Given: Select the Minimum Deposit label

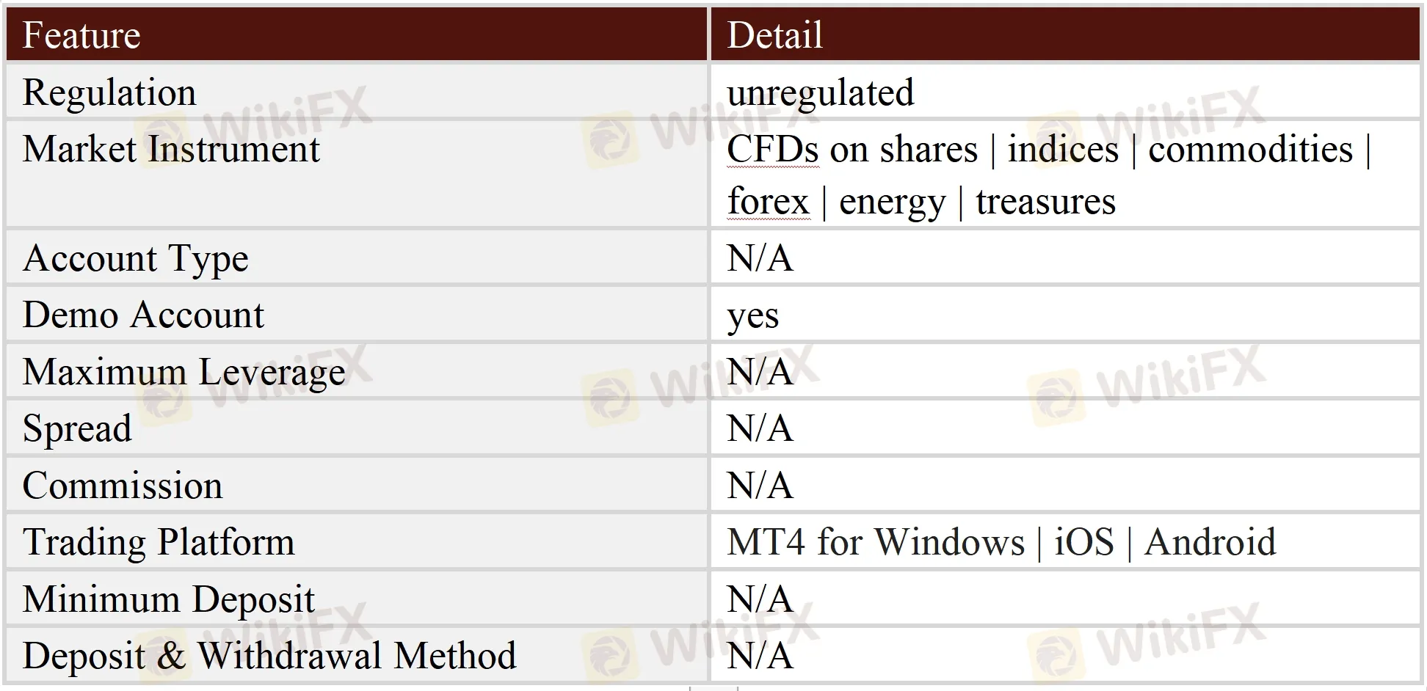Looking at the screenshot, I should click(168, 599).
